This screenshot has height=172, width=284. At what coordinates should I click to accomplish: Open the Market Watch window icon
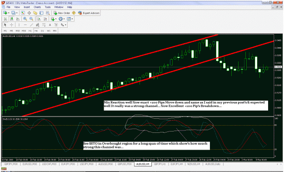tap(23, 13)
